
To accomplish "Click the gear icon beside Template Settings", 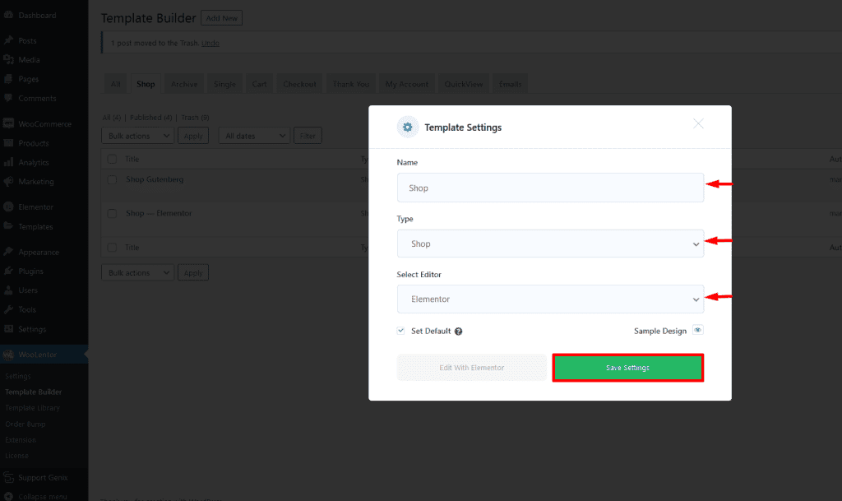I will [408, 127].
